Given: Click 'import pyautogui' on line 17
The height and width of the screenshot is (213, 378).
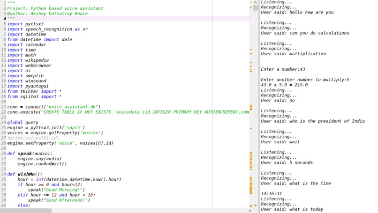Looking at the screenshot, I should coord(28,86).
